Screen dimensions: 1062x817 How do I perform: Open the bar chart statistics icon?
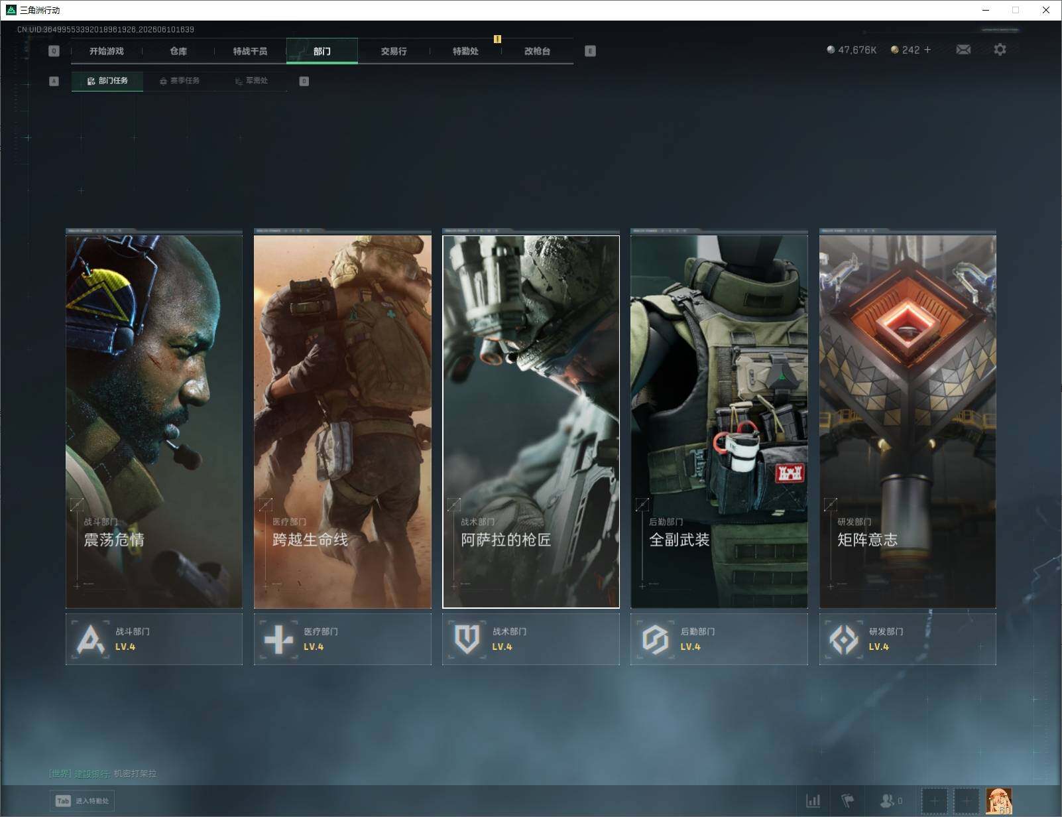pos(813,801)
